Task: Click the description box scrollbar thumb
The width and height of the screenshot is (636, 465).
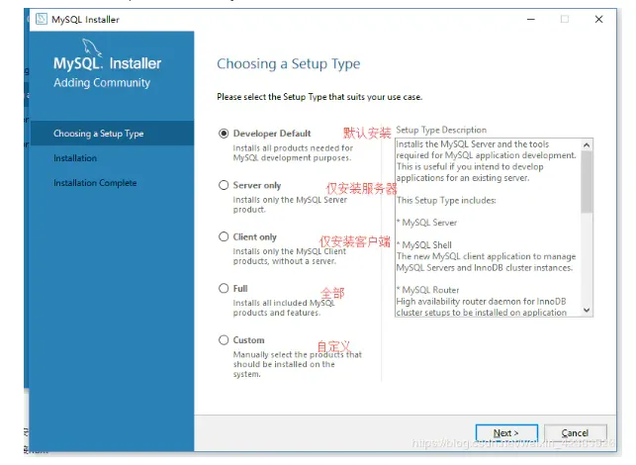Action: (587, 182)
